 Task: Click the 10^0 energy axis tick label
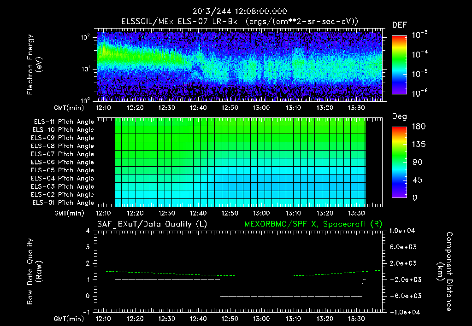(85, 100)
